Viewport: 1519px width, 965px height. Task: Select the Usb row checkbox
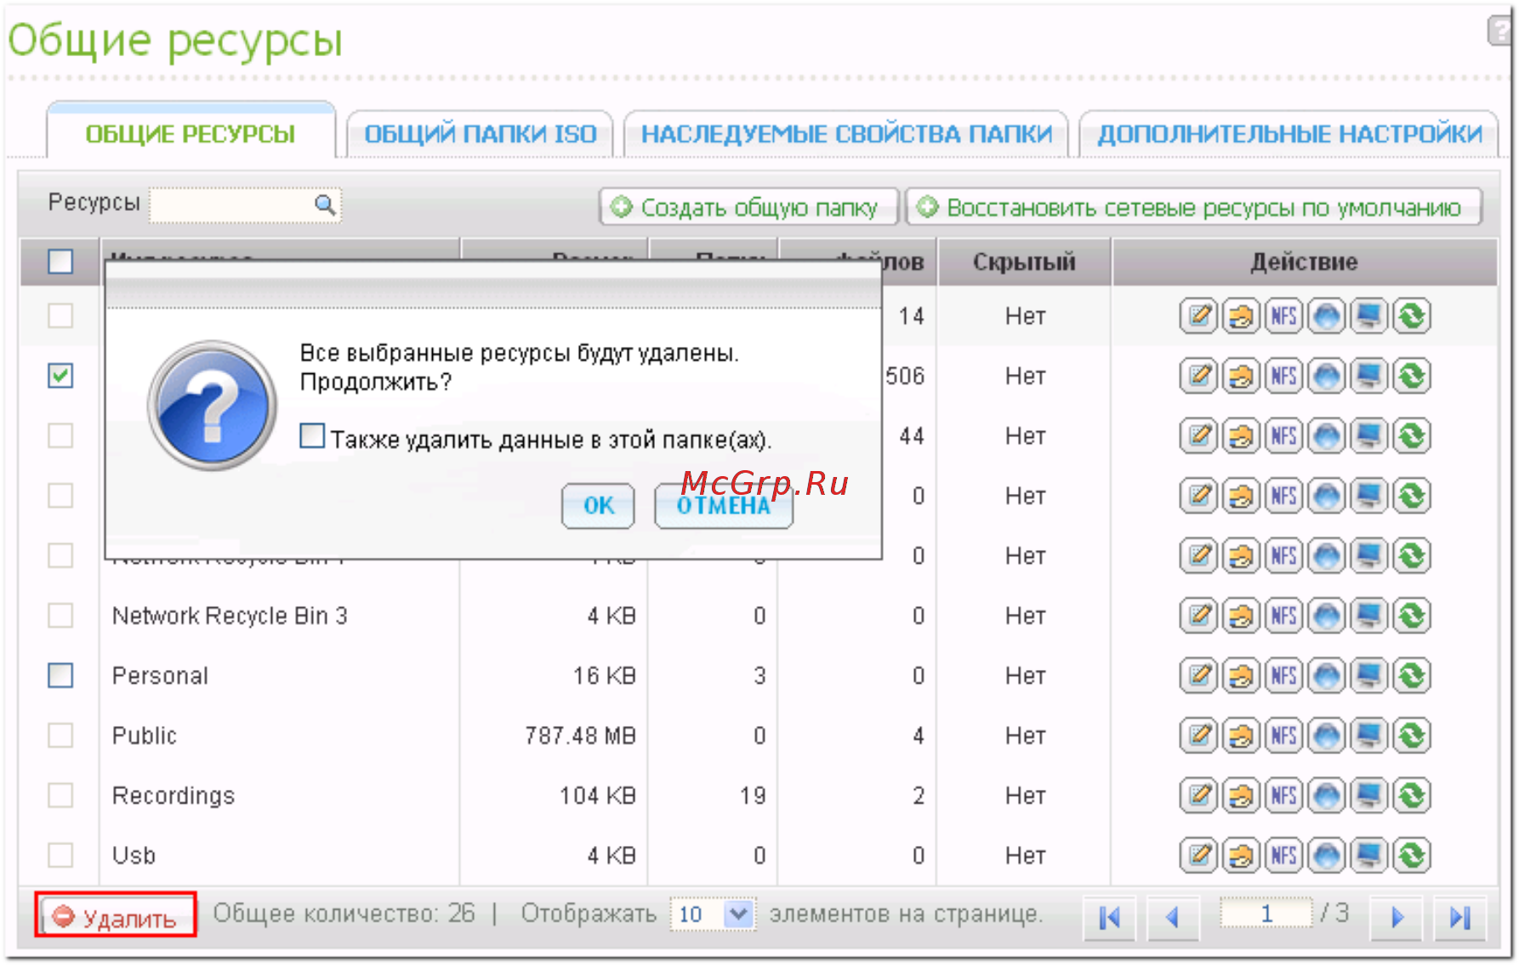tap(60, 854)
